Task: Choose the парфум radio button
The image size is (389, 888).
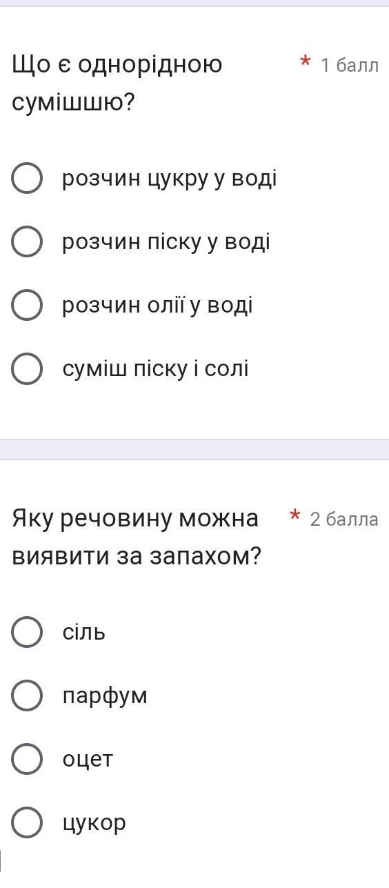Action: pos(27,696)
